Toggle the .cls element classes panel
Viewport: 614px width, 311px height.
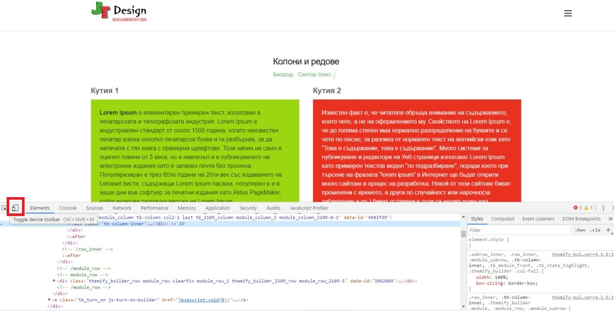(596, 230)
